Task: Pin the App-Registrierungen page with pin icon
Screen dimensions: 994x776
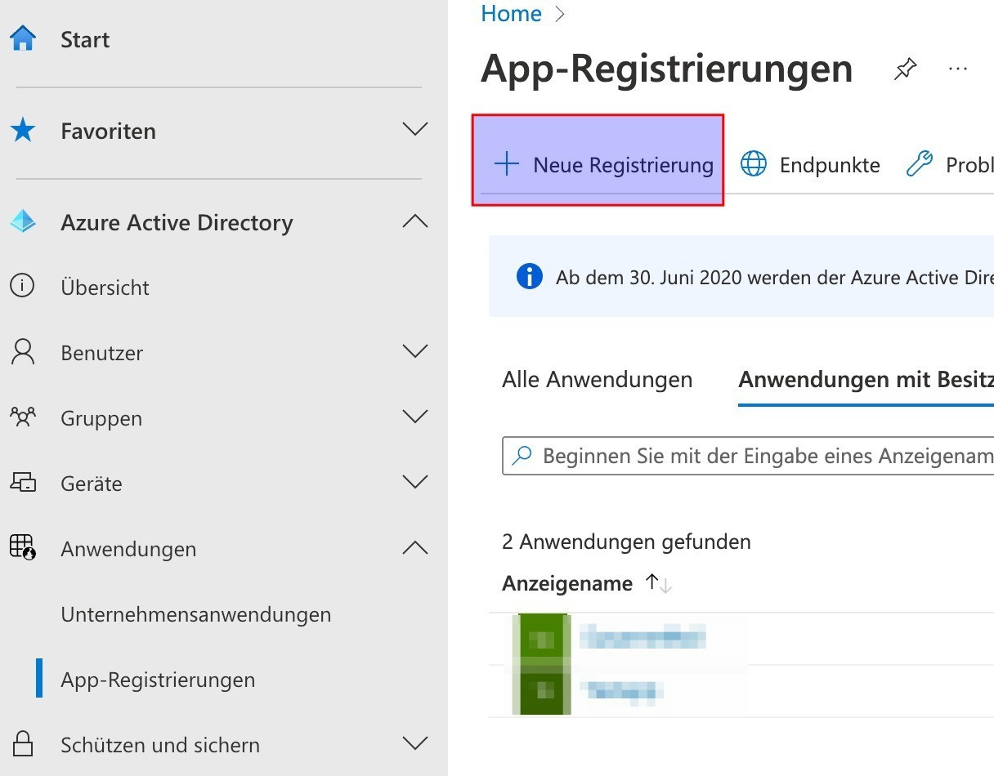Action: [x=905, y=69]
